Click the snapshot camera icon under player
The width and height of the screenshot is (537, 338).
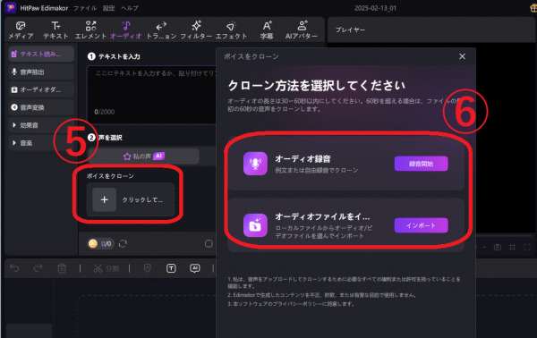[498, 247]
